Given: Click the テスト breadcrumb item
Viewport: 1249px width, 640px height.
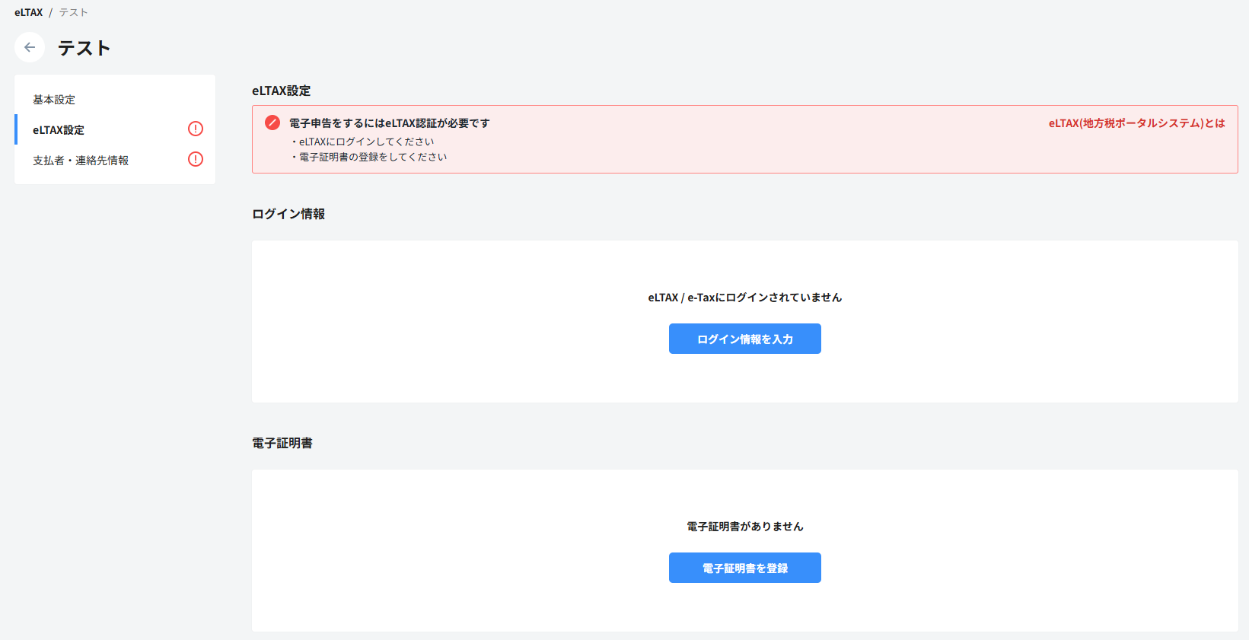Looking at the screenshot, I should [x=74, y=12].
